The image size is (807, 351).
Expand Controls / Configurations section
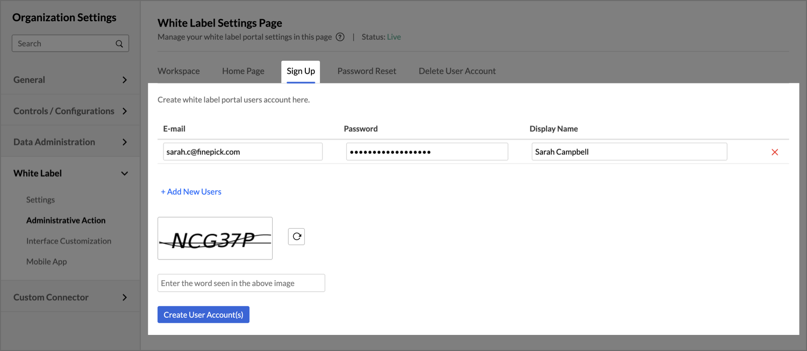click(x=70, y=111)
